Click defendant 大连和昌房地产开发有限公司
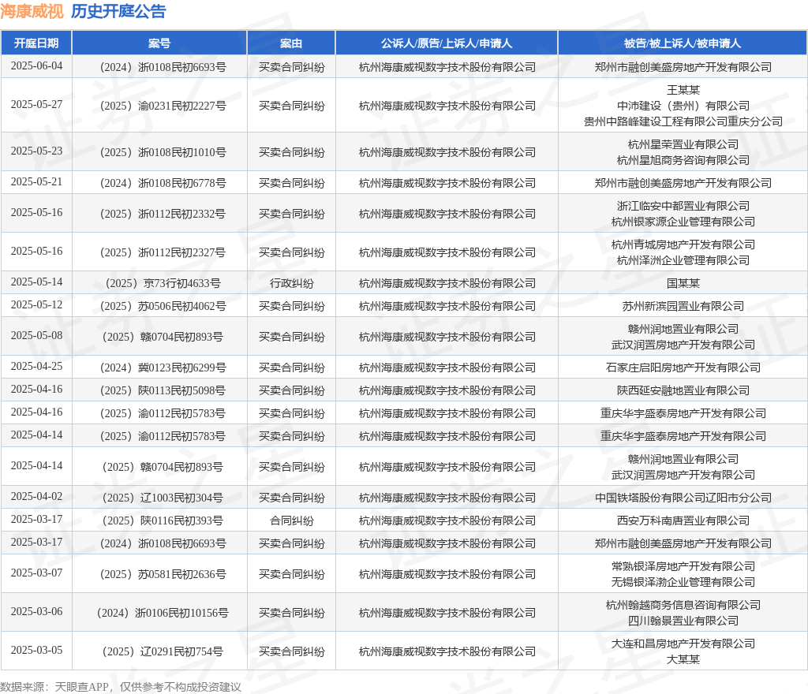The width and height of the screenshot is (808, 694). click(683, 644)
